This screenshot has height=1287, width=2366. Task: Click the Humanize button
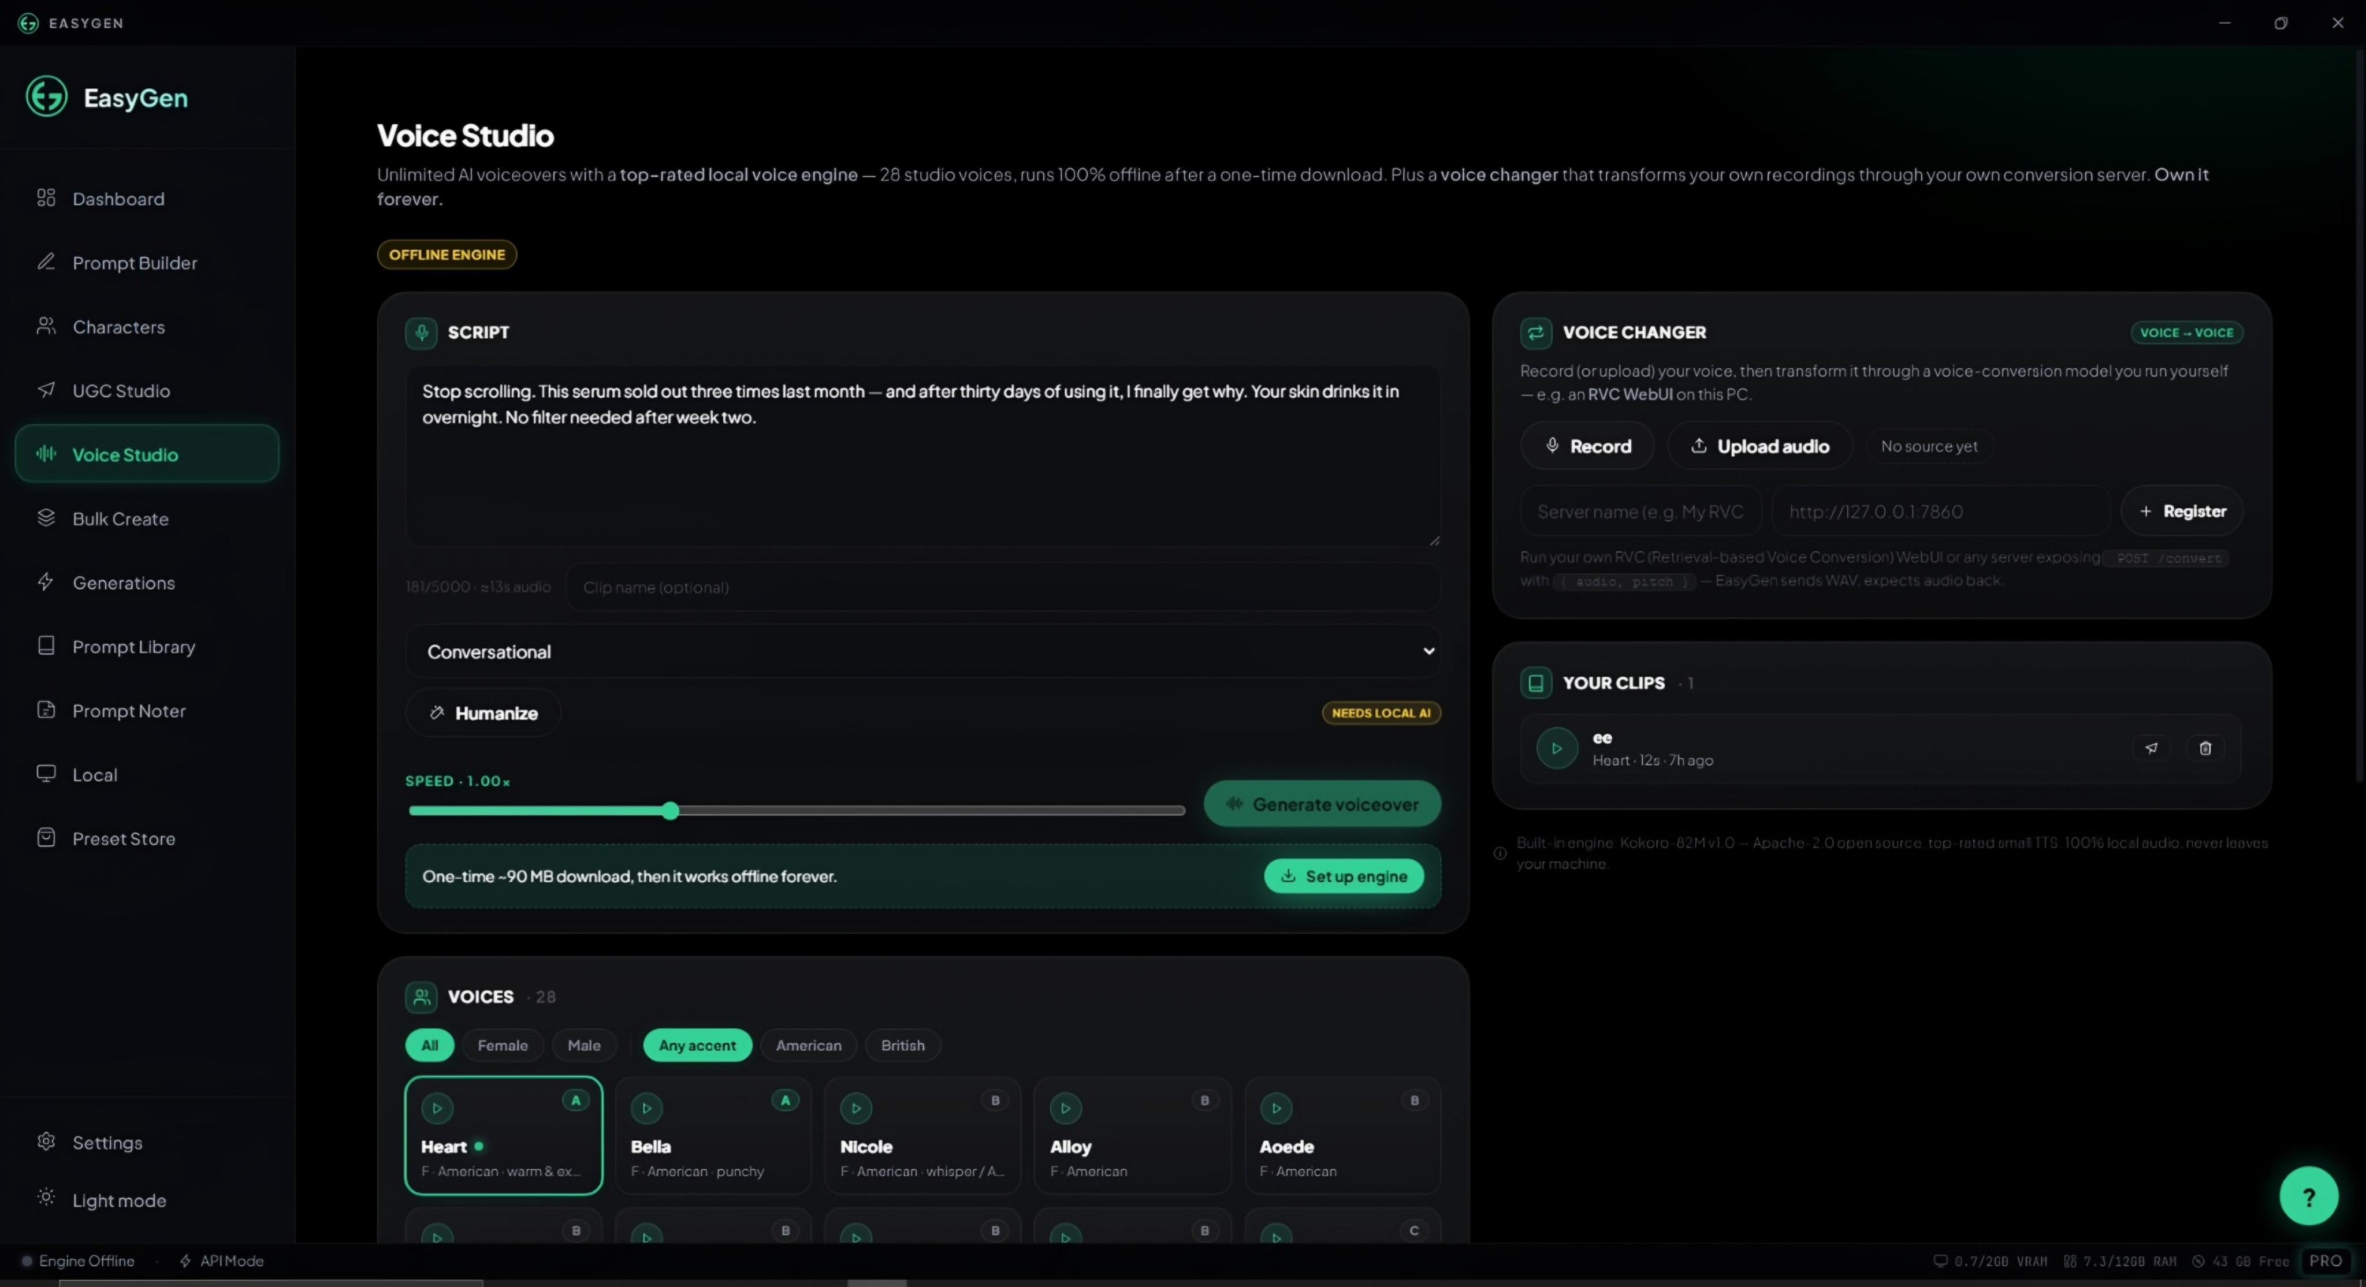click(x=483, y=712)
